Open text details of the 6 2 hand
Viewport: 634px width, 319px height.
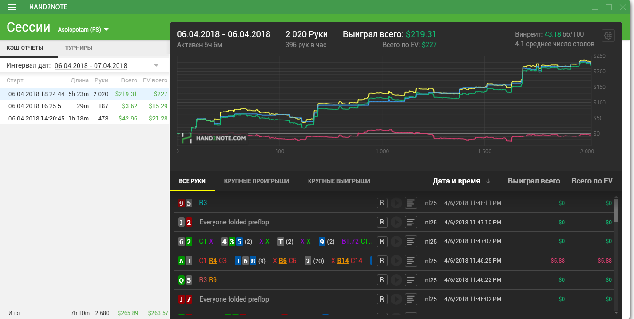tap(411, 241)
